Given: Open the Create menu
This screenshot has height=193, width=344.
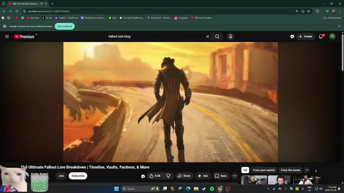Looking at the screenshot, I should pos(306,36).
